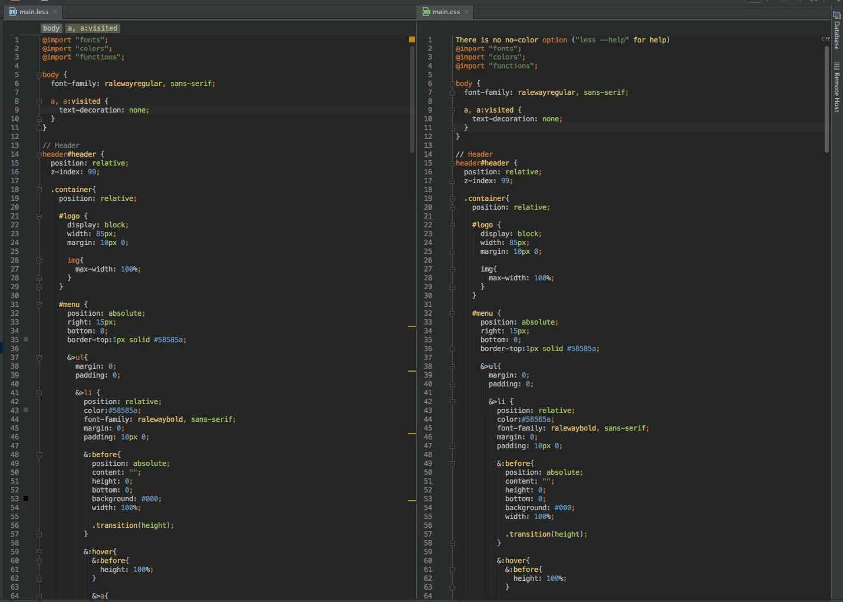
Task: Collapse the &:hover block in main.less
Action: click(39, 552)
